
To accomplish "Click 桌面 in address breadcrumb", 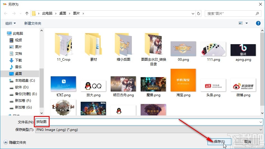I will pos(63,13).
